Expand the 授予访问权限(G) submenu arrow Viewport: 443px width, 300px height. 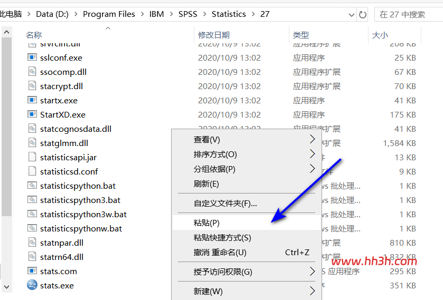(x=312, y=272)
